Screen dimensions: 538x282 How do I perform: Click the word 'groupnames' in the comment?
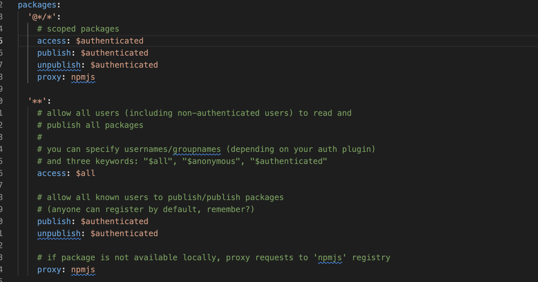click(x=197, y=149)
